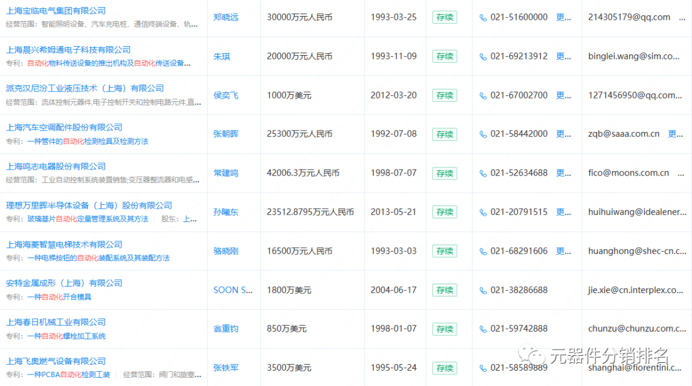Click phone icon beside 021-52634688

(x=483, y=173)
